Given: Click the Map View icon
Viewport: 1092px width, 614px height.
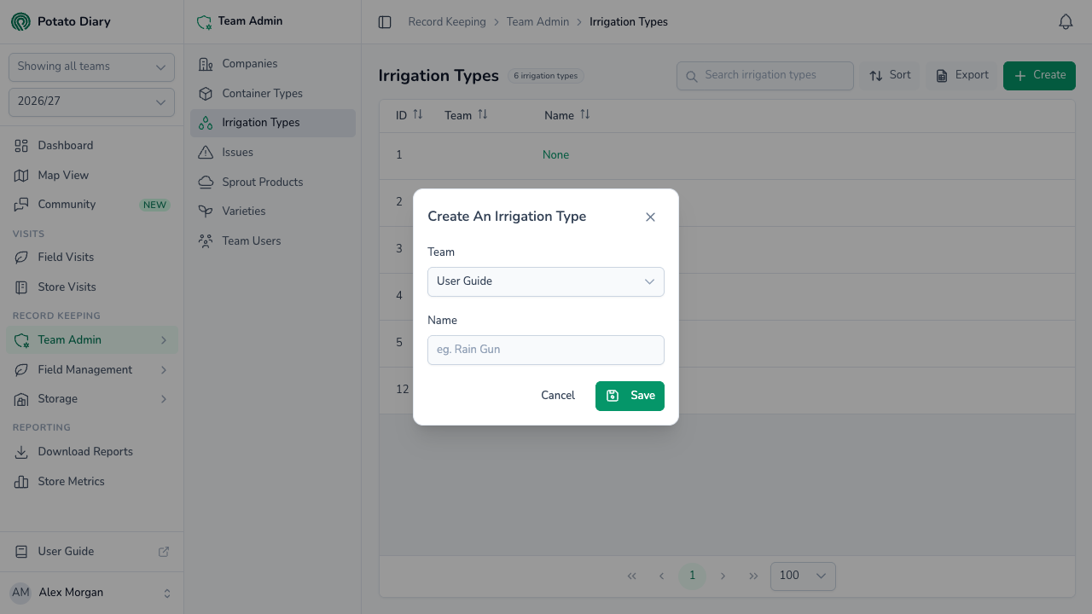Looking at the screenshot, I should pos(21,176).
